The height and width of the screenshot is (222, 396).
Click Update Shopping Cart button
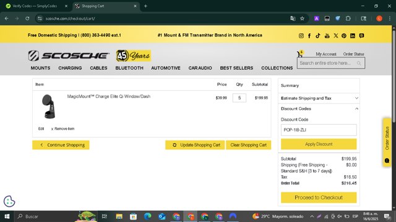(x=195, y=145)
